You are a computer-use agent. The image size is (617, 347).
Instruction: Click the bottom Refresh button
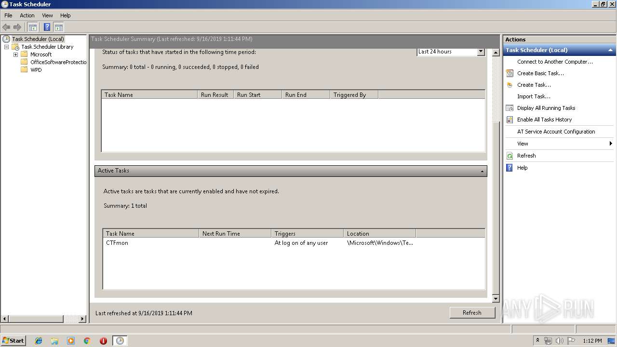(472, 313)
